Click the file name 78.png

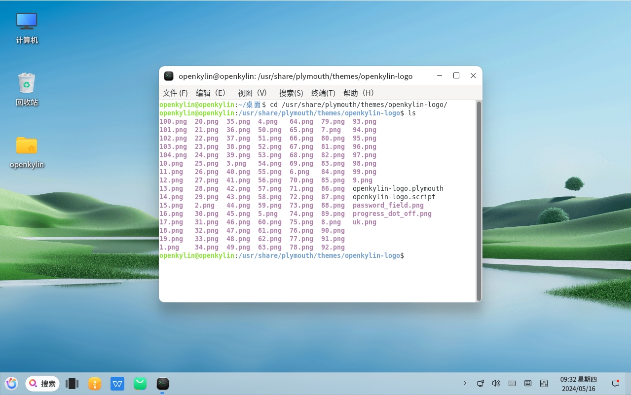301,247
